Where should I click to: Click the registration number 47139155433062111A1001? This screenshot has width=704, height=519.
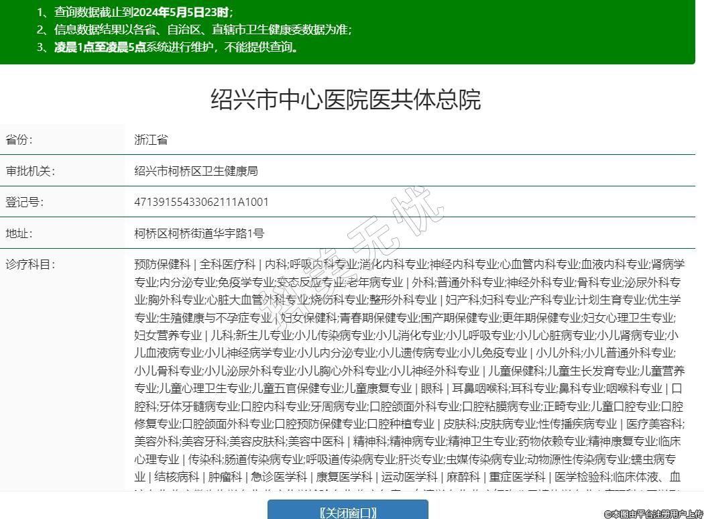(x=201, y=202)
